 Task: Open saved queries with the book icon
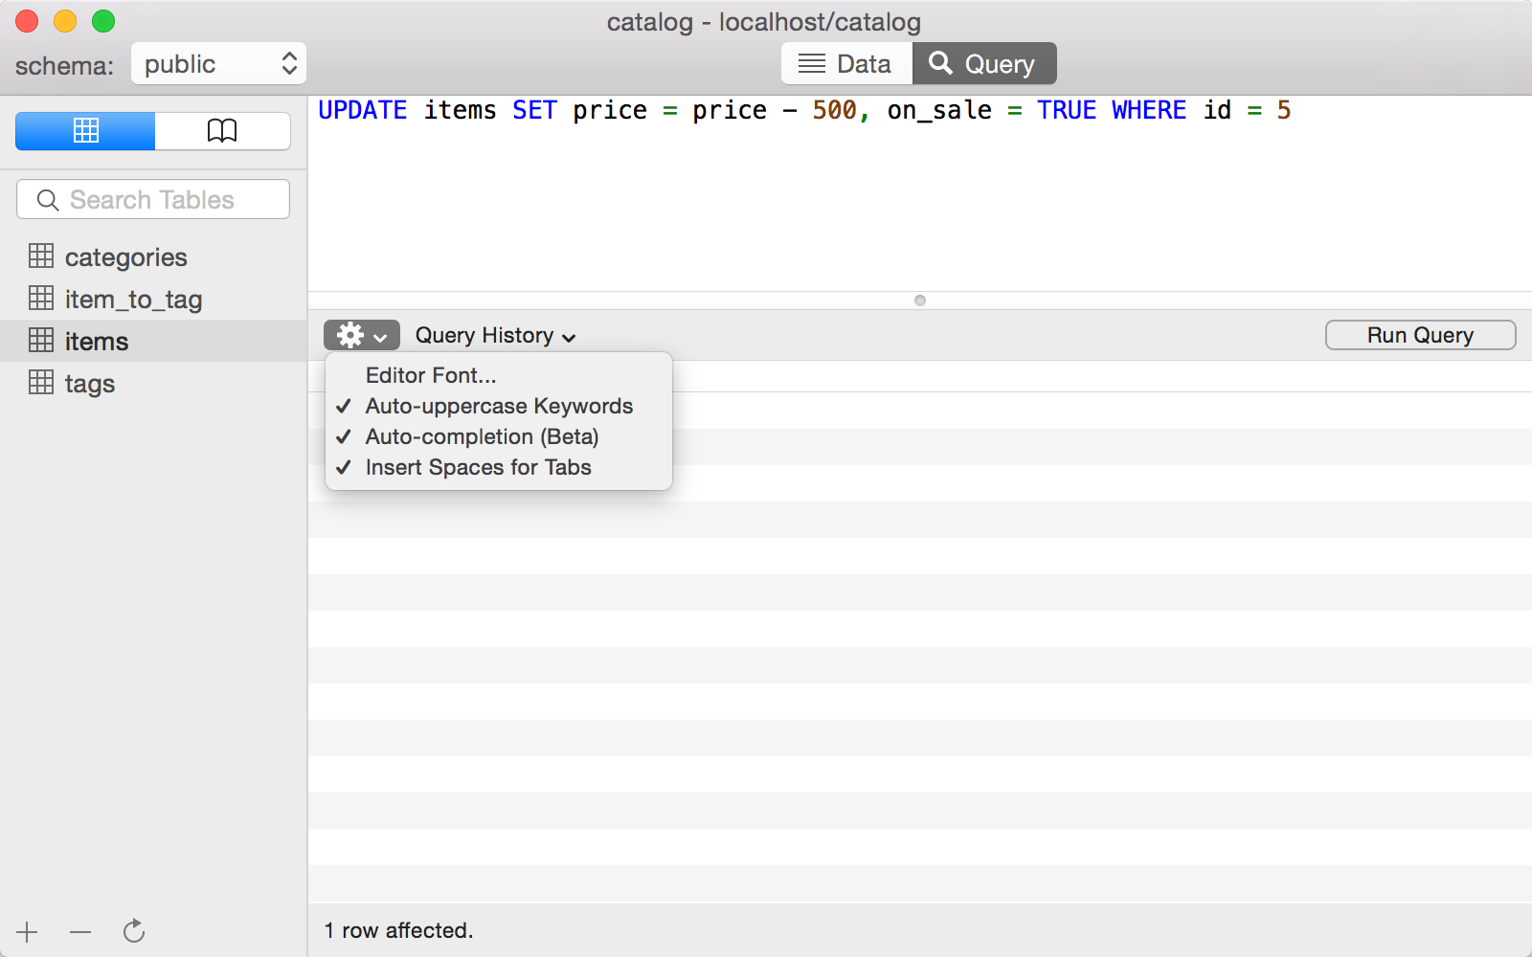pos(222,131)
